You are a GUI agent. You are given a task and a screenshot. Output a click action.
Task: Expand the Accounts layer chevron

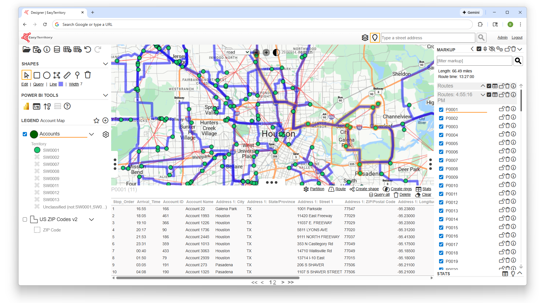[x=92, y=134]
